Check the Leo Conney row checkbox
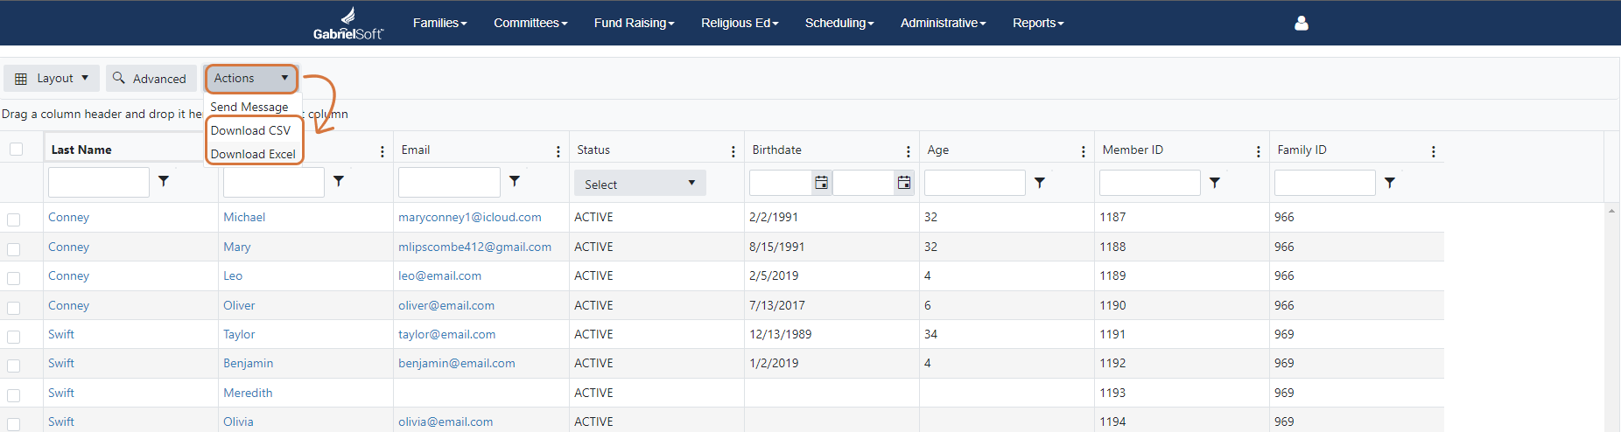The width and height of the screenshot is (1621, 432). (14, 278)
